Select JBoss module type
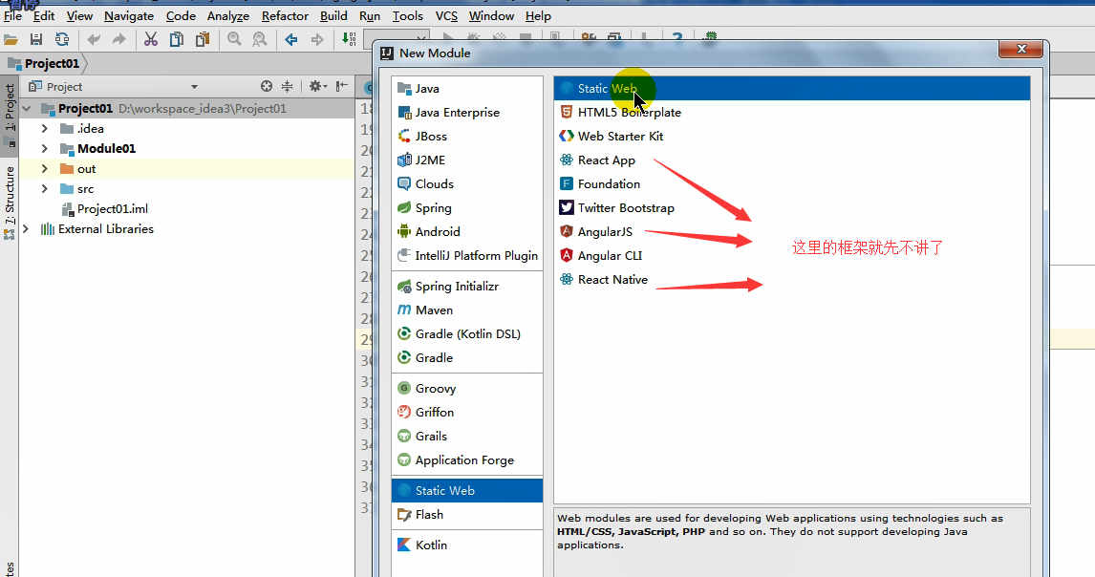1095x577 pixels. pos(467,137)
